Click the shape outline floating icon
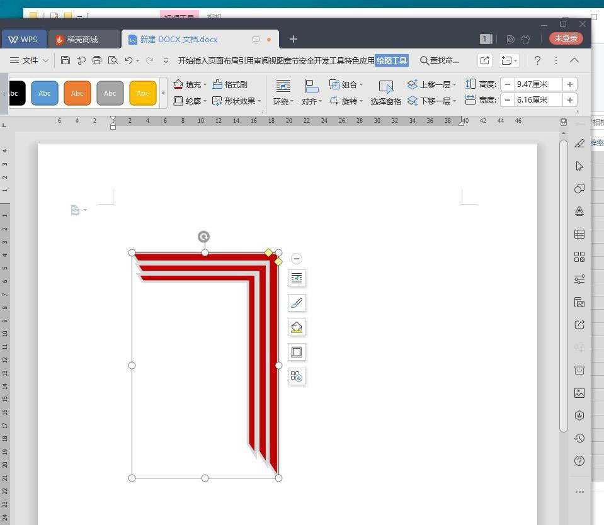 tap(297, 352)
